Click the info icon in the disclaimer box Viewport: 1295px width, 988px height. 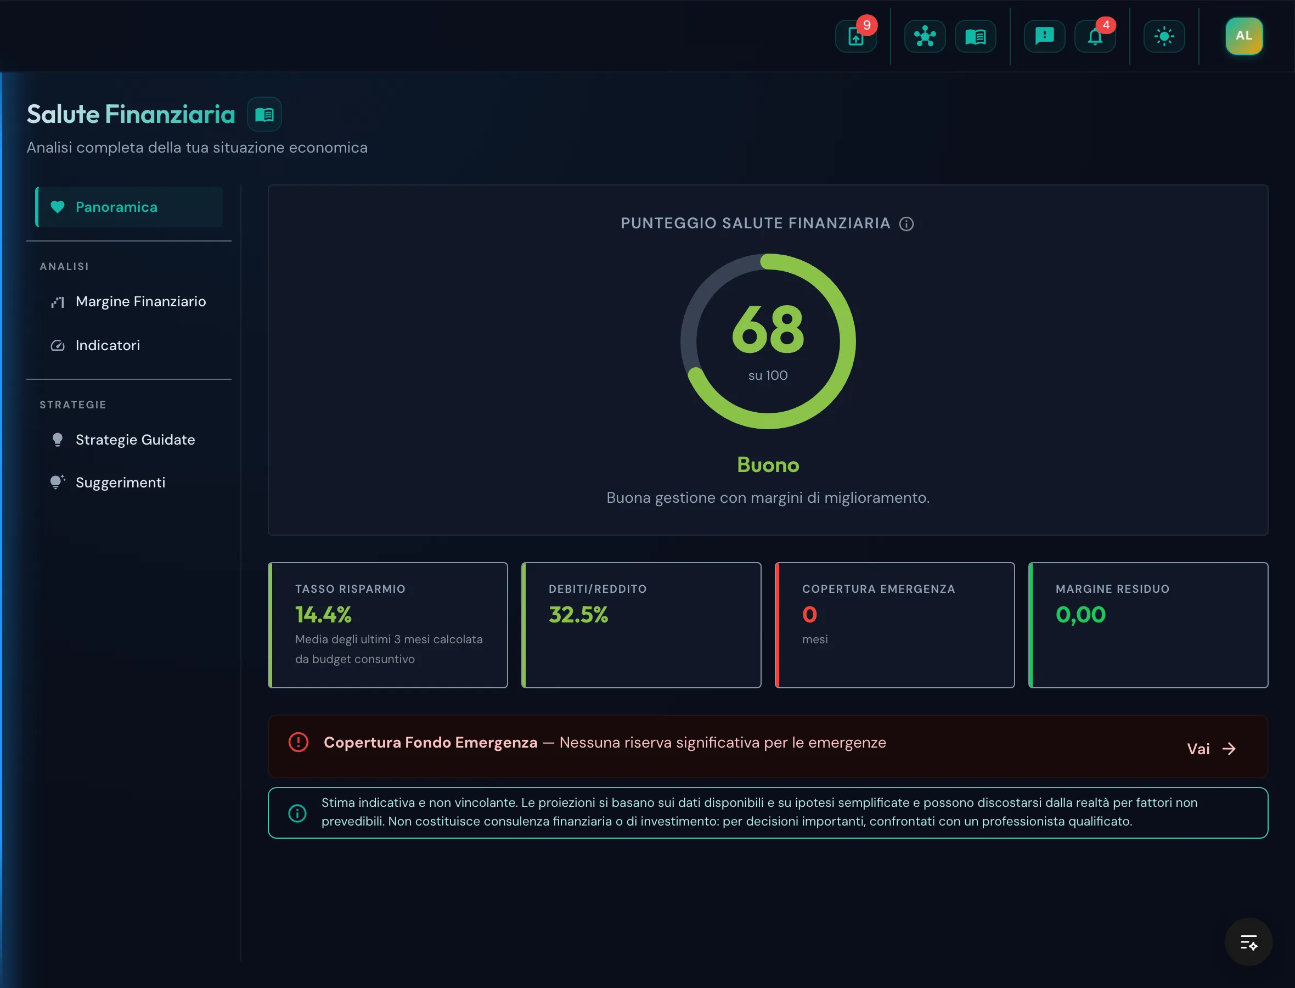coord(297,813)
